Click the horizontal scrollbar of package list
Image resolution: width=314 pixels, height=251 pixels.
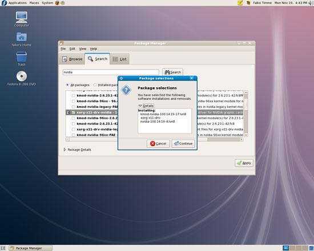tap(154, 140)
